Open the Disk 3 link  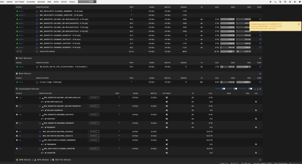click(x=21, y=27)
